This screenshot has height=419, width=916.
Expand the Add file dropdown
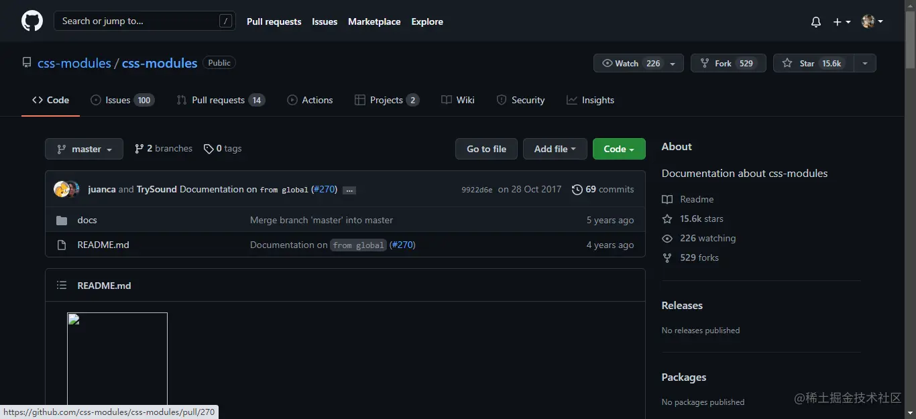(555, 149)
